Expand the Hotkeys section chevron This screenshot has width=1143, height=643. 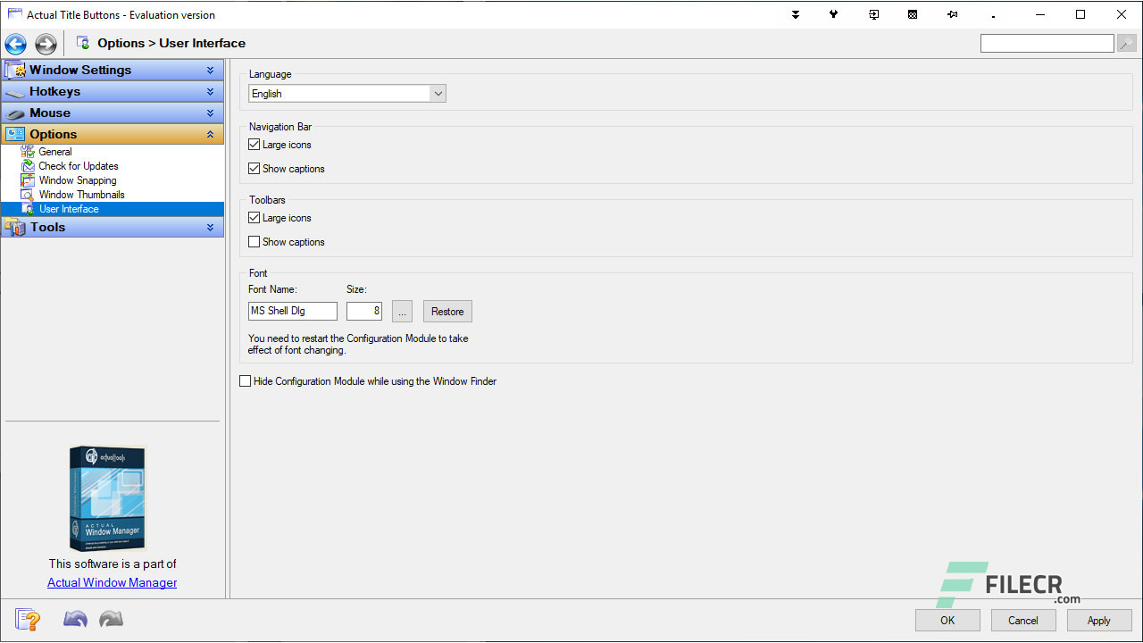coord(211,91)
